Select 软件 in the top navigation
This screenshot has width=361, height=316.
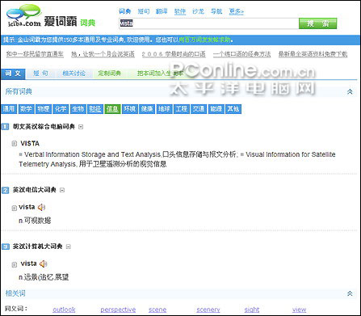(x=180, y=11)
